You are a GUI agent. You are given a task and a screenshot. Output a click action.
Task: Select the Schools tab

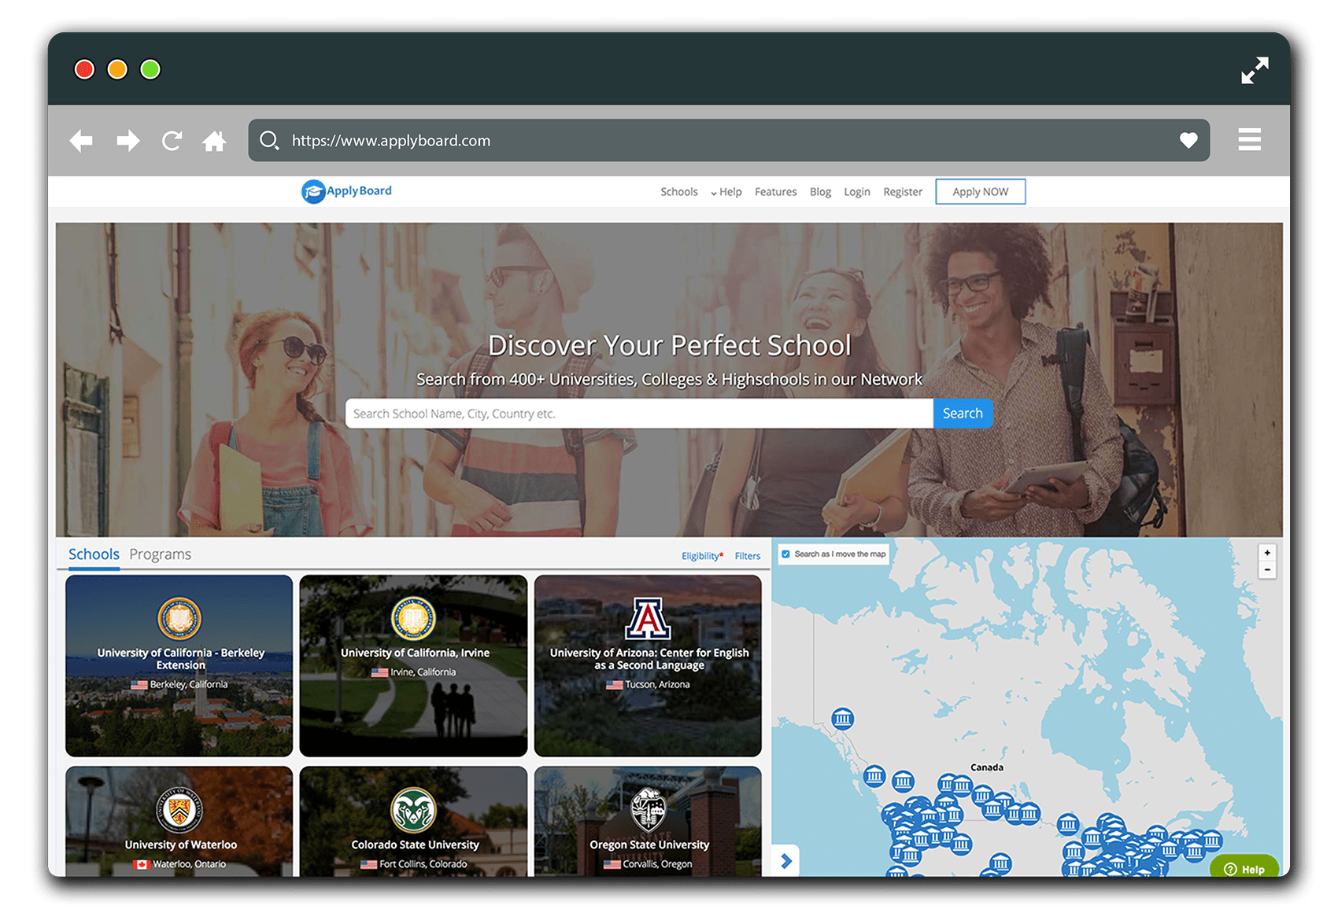tap(94, 554)
